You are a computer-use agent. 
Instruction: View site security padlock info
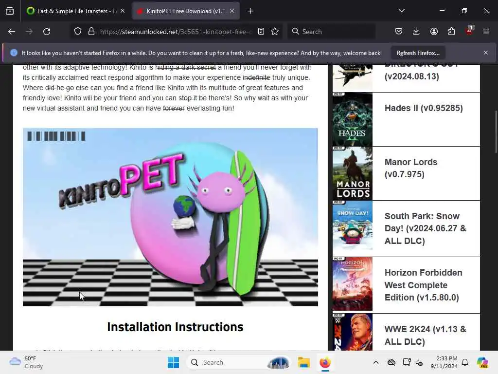(91, 32)
